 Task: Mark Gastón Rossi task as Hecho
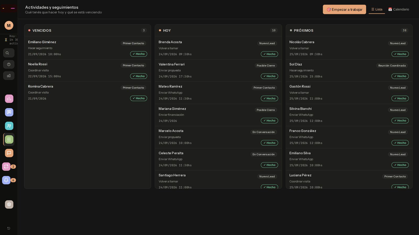point(400,98)
